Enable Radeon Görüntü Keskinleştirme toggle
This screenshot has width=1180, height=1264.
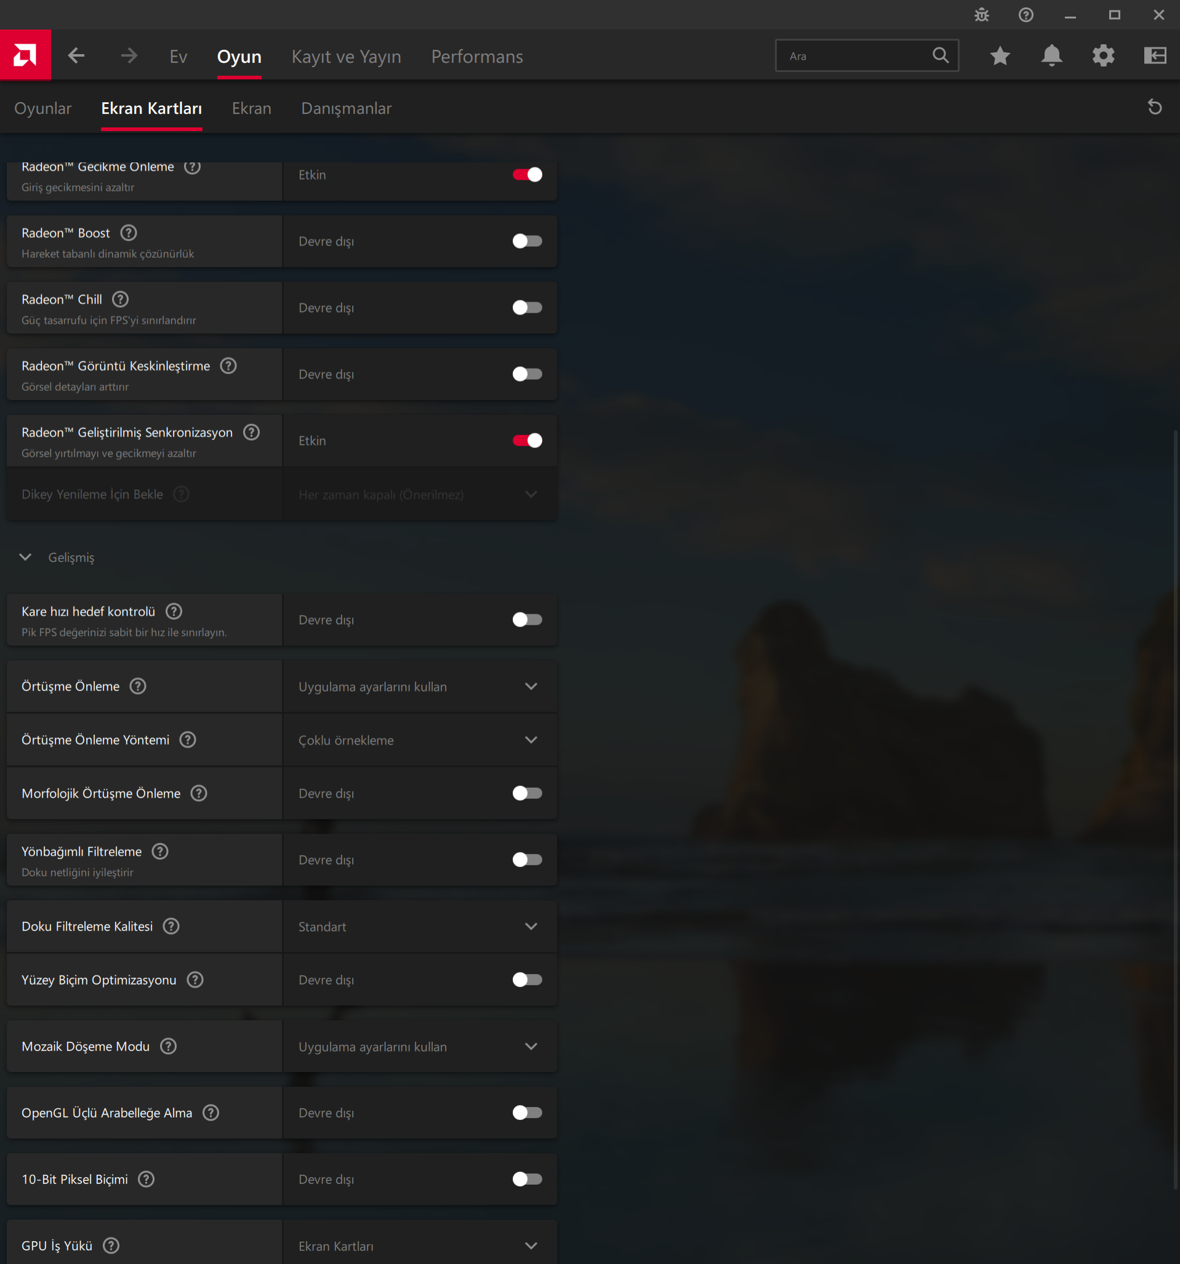pos(528,374)
